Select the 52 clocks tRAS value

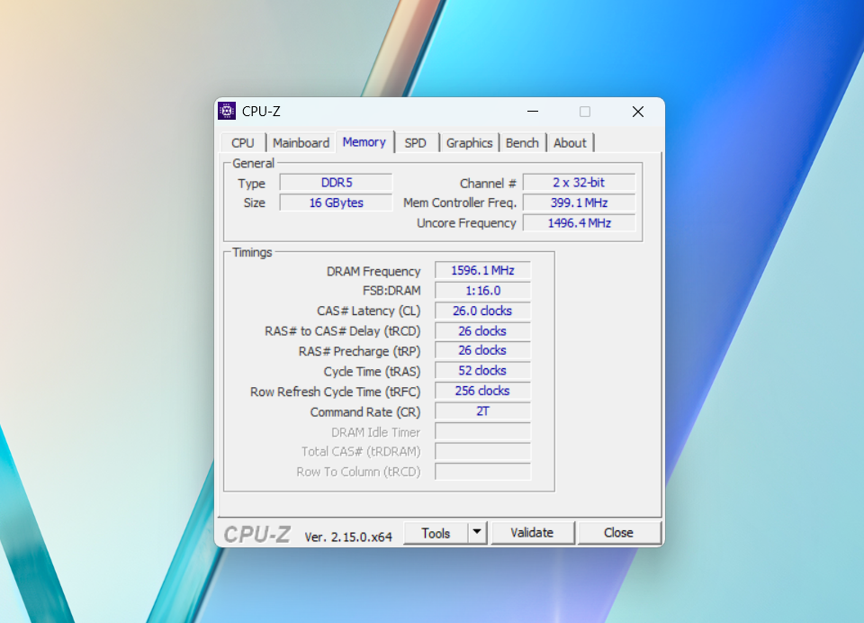pos(482,371)
